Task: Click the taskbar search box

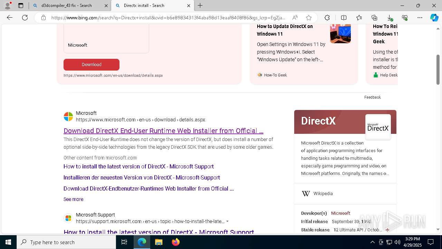Action: 66,242
